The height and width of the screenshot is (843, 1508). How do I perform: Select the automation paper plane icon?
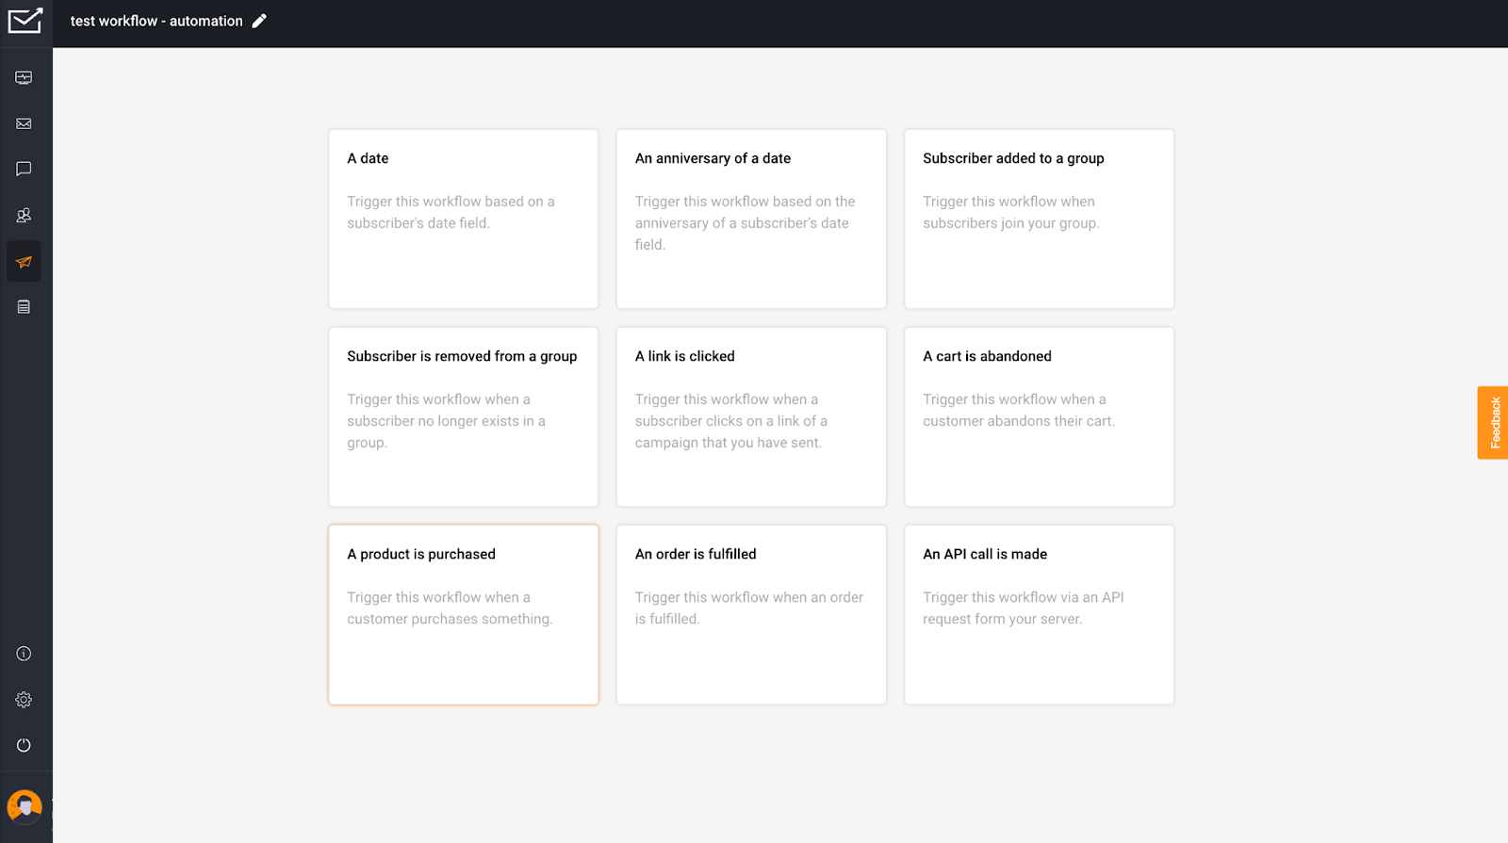[x=24, y=262]
